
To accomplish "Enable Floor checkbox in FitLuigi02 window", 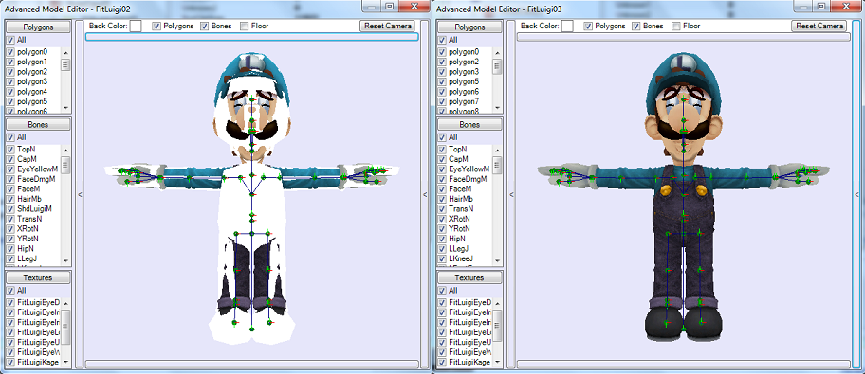I will tap(245, 26).
